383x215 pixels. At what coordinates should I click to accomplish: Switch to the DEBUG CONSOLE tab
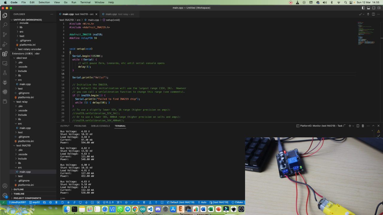click(x=100, y=126)
